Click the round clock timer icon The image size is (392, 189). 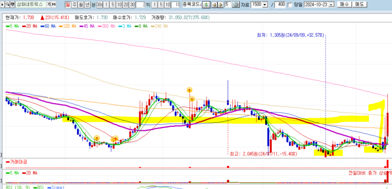click(235, 5)
